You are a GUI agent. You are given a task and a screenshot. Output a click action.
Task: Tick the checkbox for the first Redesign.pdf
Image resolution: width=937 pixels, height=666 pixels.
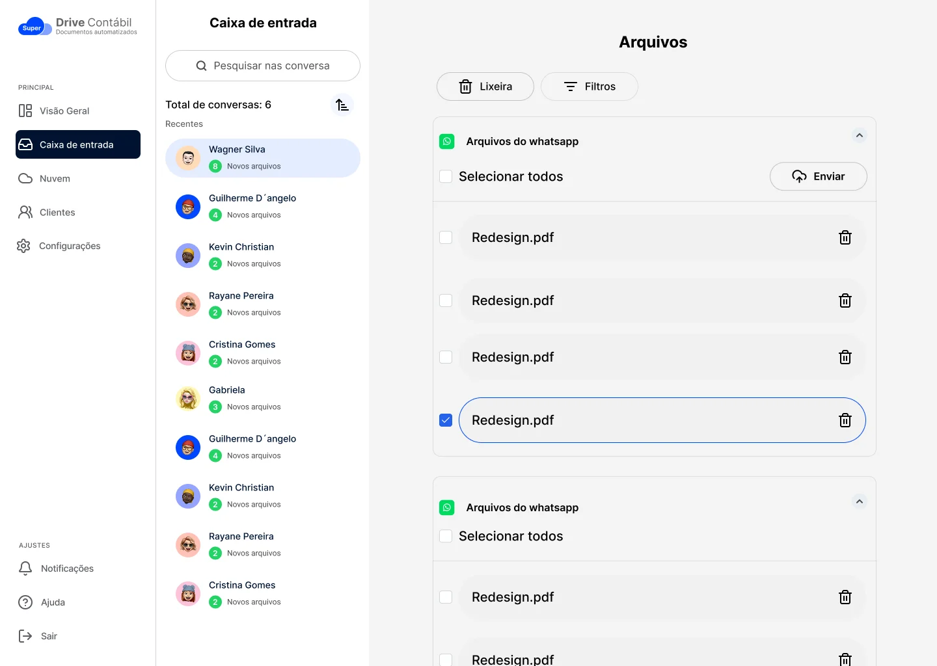click(446, 238)
